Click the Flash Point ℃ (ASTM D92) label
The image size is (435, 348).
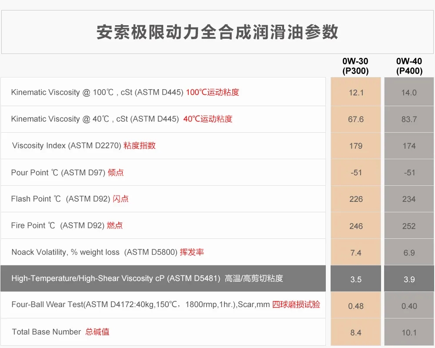(x=70, y=199)
